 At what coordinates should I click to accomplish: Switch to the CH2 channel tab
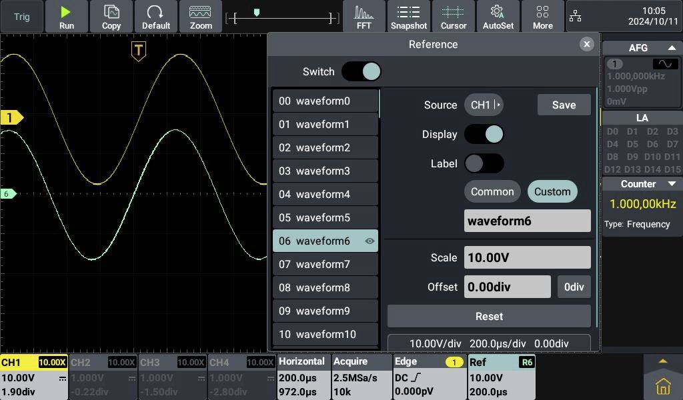(103, 375)
